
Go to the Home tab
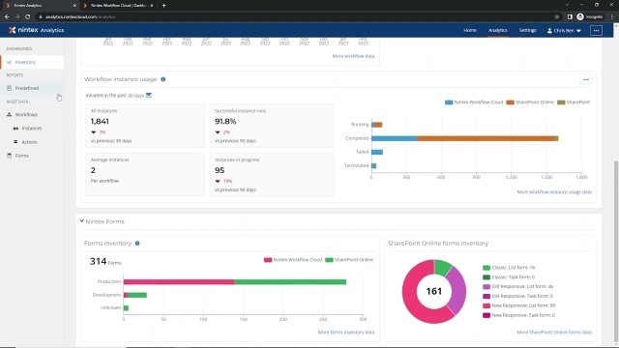click(x=470, y=30)
